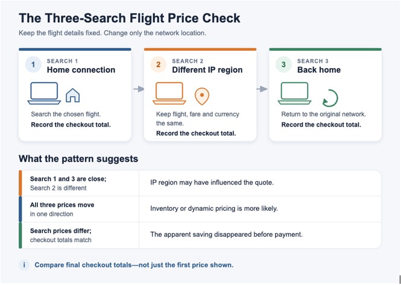
Task: Click the blue laptop icon in Search 1
Action: (x=44, y=93)
